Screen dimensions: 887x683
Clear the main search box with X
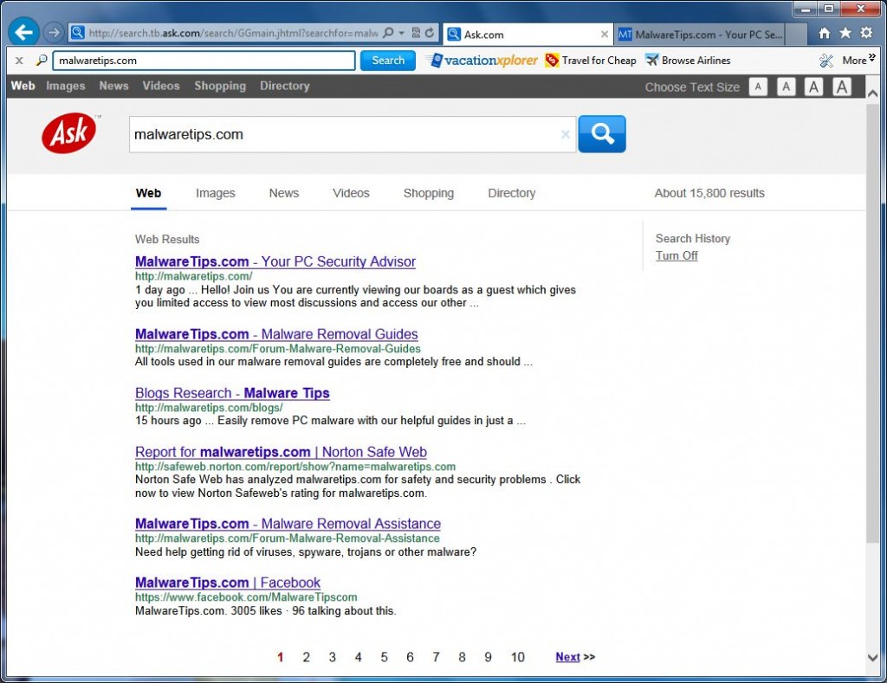coord(565,134)
